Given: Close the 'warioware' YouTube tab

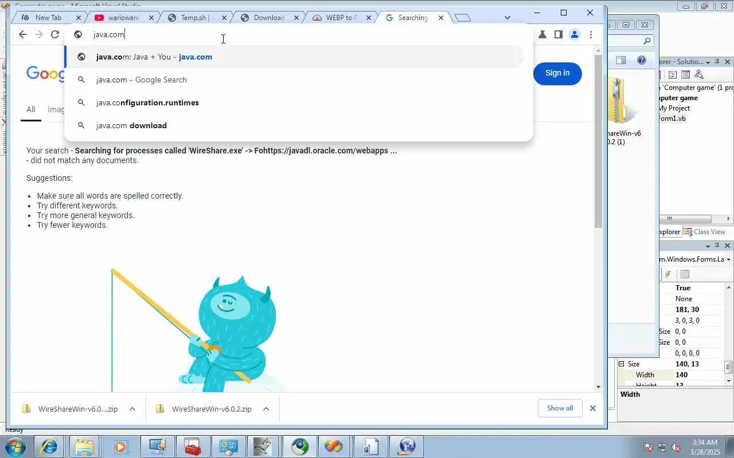Looking at the screenshot, I should (151, 18).
